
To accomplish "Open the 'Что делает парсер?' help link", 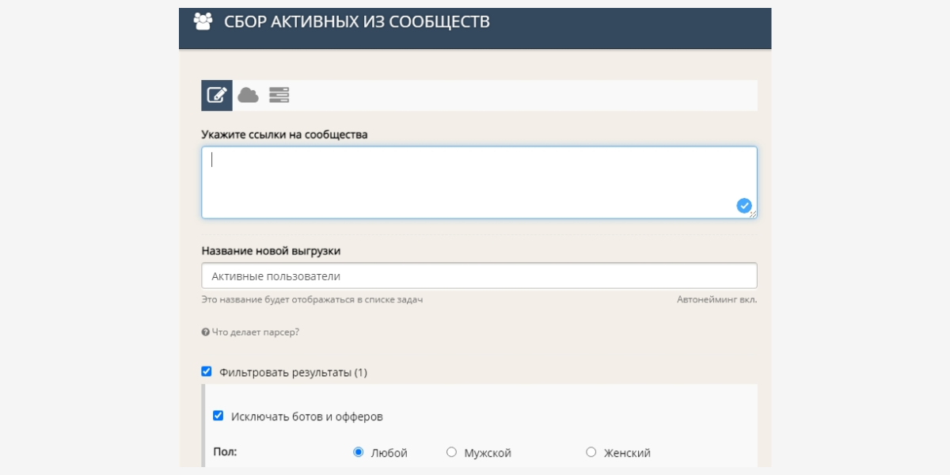I will point(255,332).
